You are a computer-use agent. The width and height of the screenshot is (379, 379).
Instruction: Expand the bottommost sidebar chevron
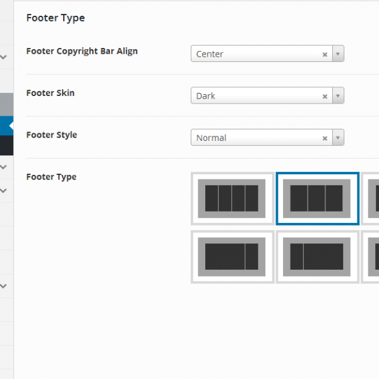point(4,286)
